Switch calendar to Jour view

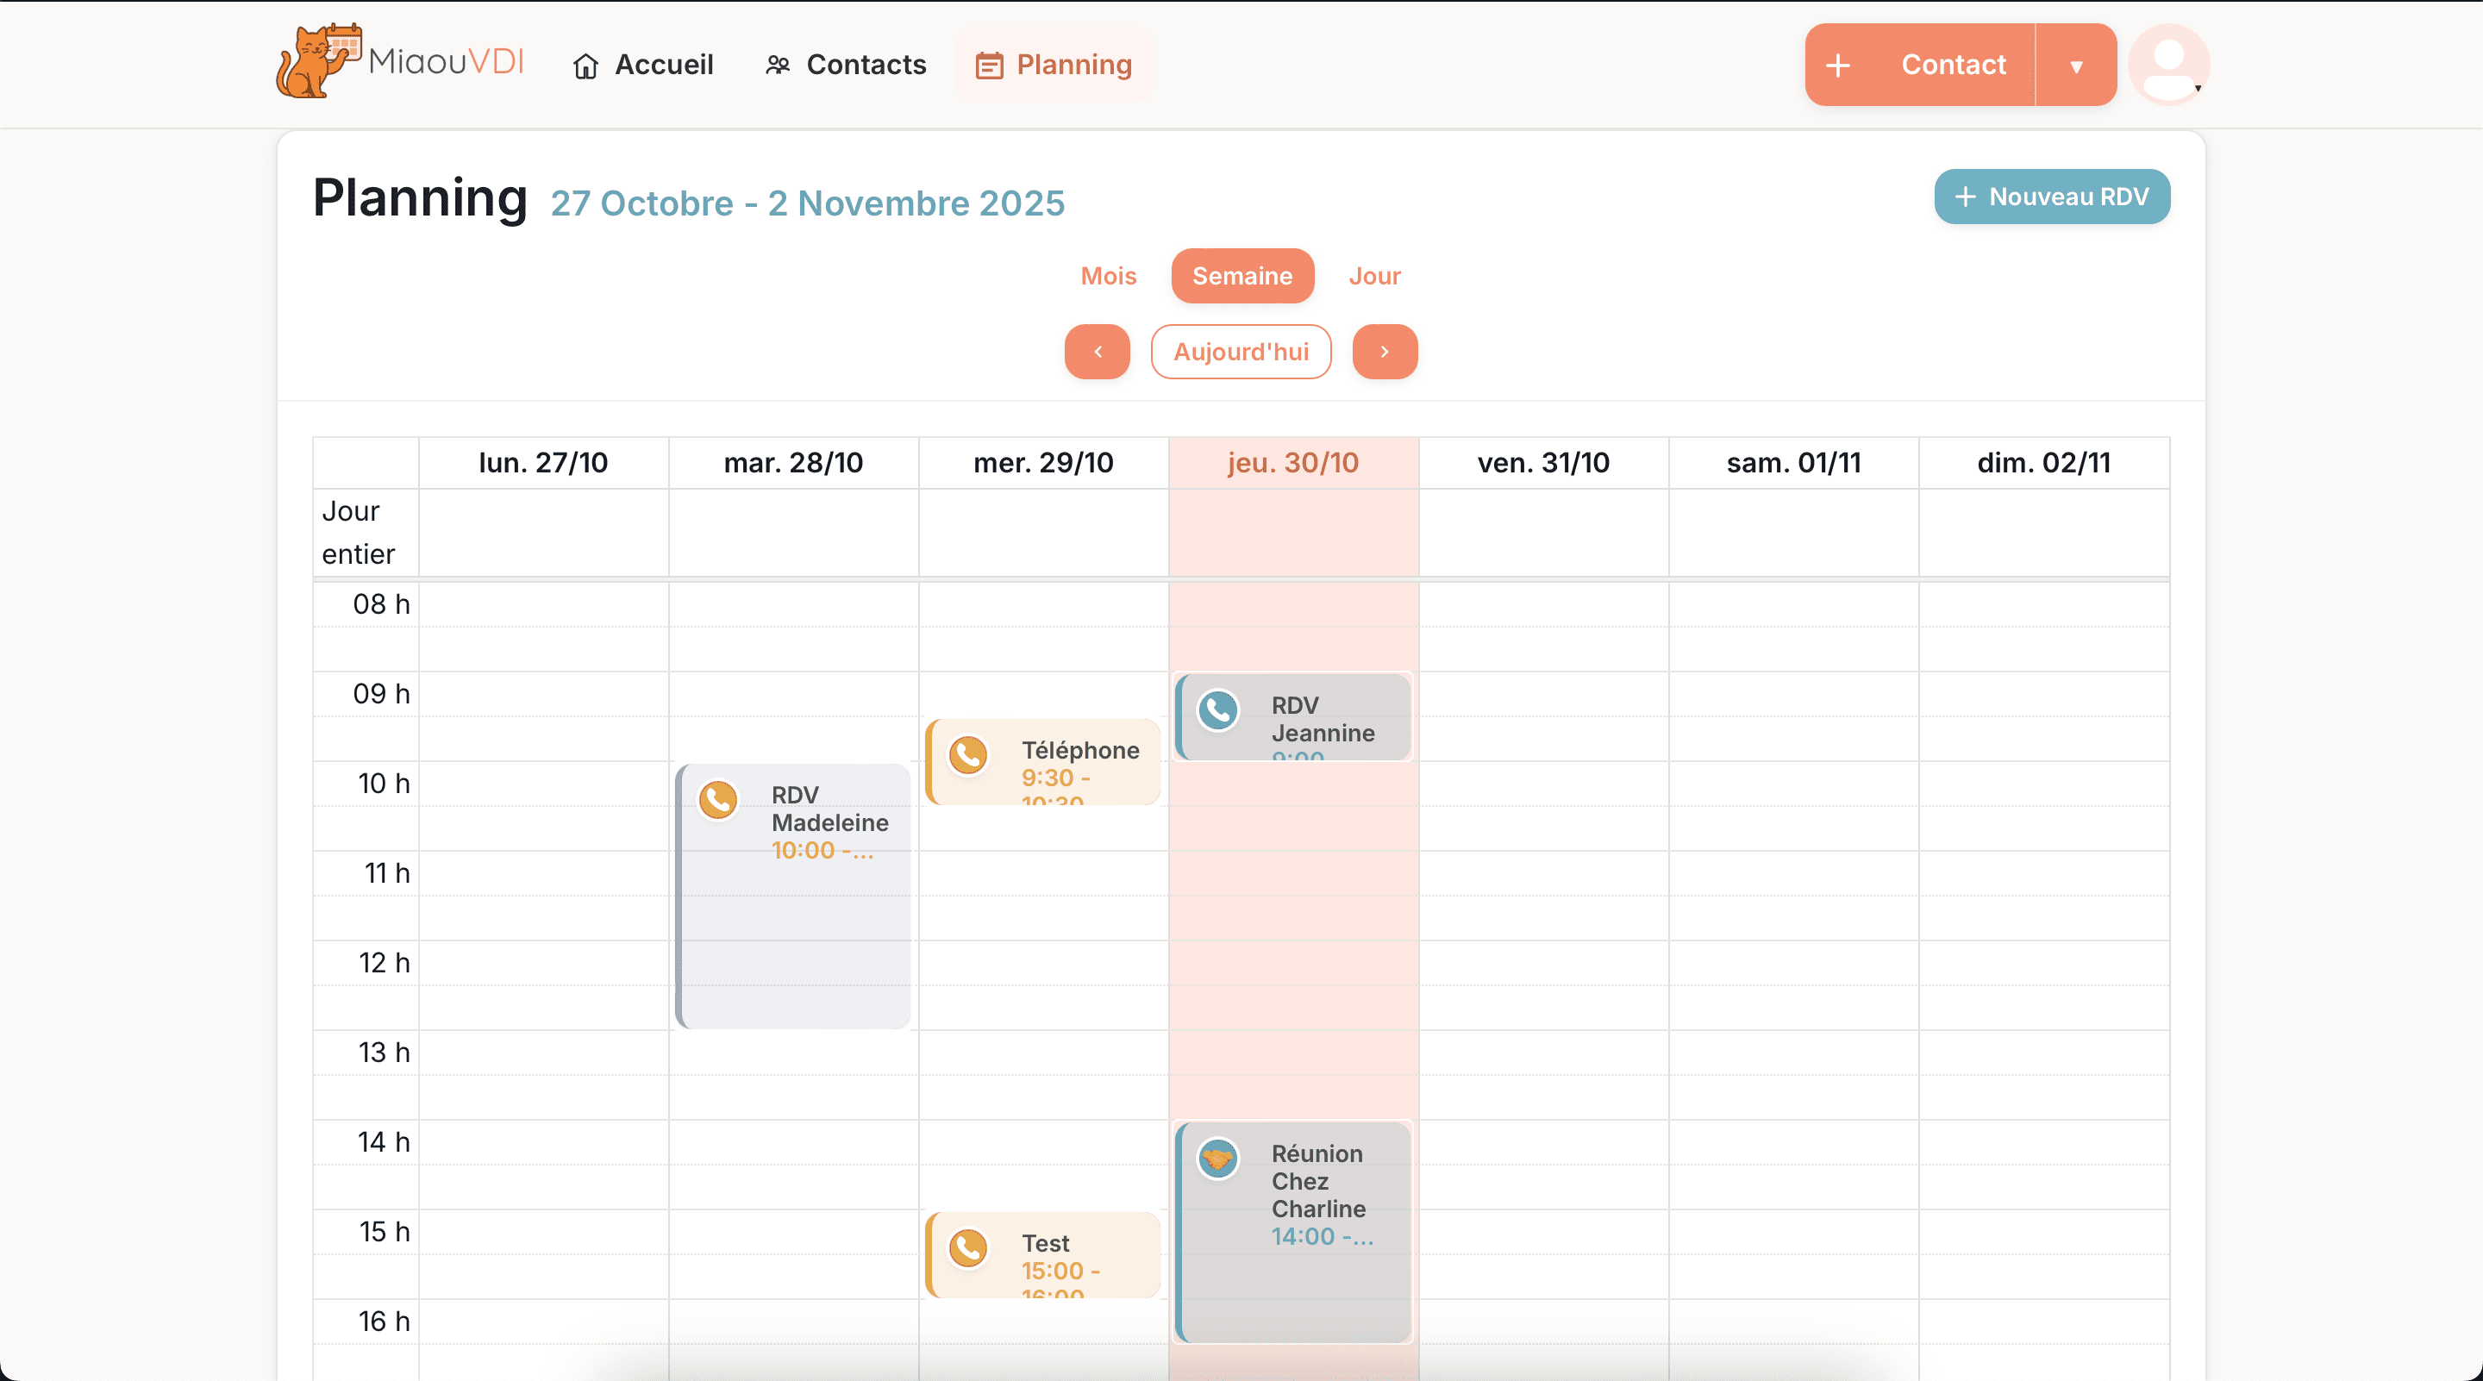click(x=1373, y=276)
